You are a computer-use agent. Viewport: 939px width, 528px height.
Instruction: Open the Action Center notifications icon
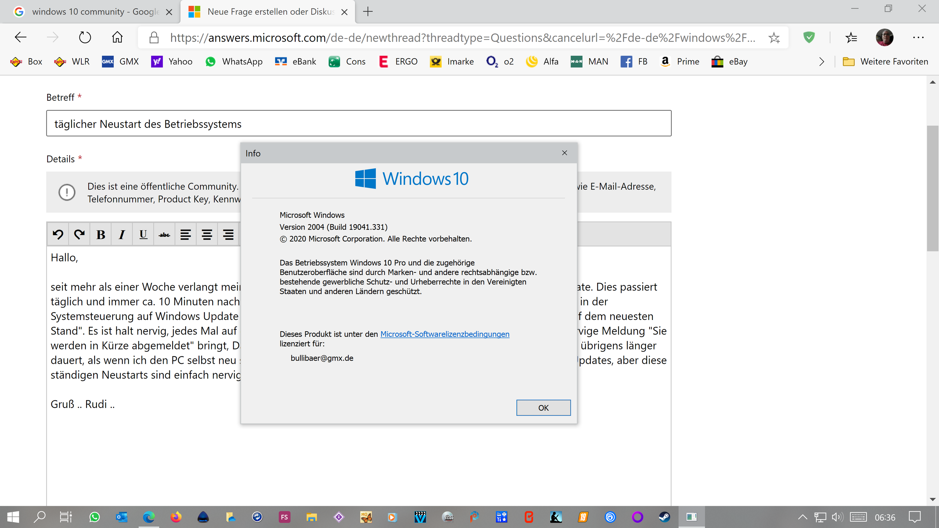(915, 517)
